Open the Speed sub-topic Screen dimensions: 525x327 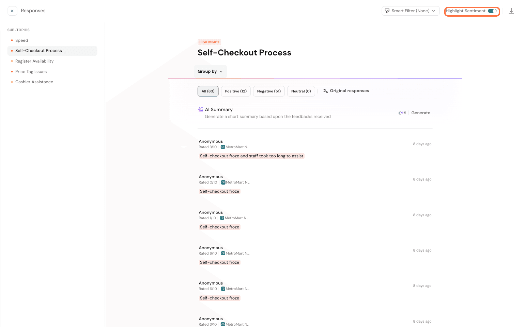[x=22, y=40]
